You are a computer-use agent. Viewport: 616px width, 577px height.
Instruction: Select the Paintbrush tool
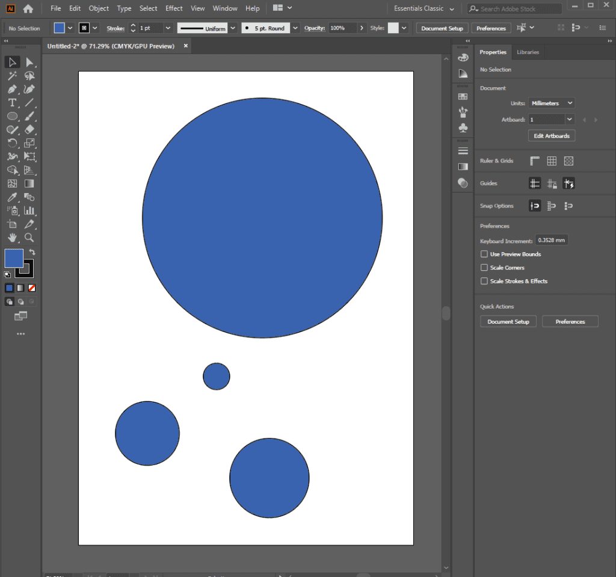[29, 116]
